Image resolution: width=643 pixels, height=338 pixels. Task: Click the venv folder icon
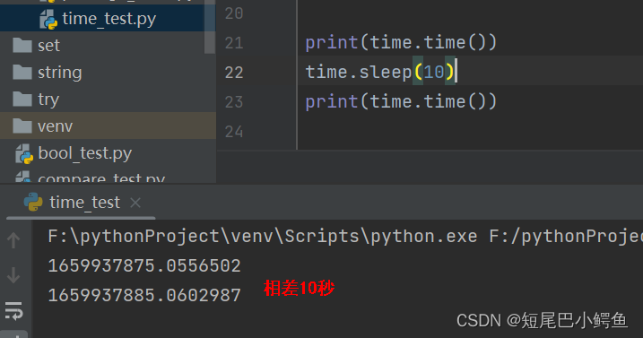point(22,126)
